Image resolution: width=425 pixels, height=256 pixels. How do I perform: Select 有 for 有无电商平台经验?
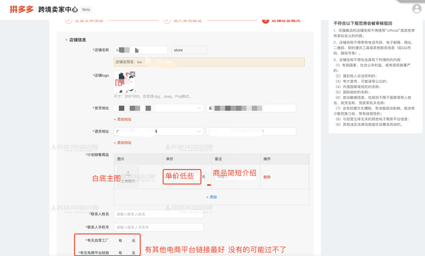[x=116, y=253]
